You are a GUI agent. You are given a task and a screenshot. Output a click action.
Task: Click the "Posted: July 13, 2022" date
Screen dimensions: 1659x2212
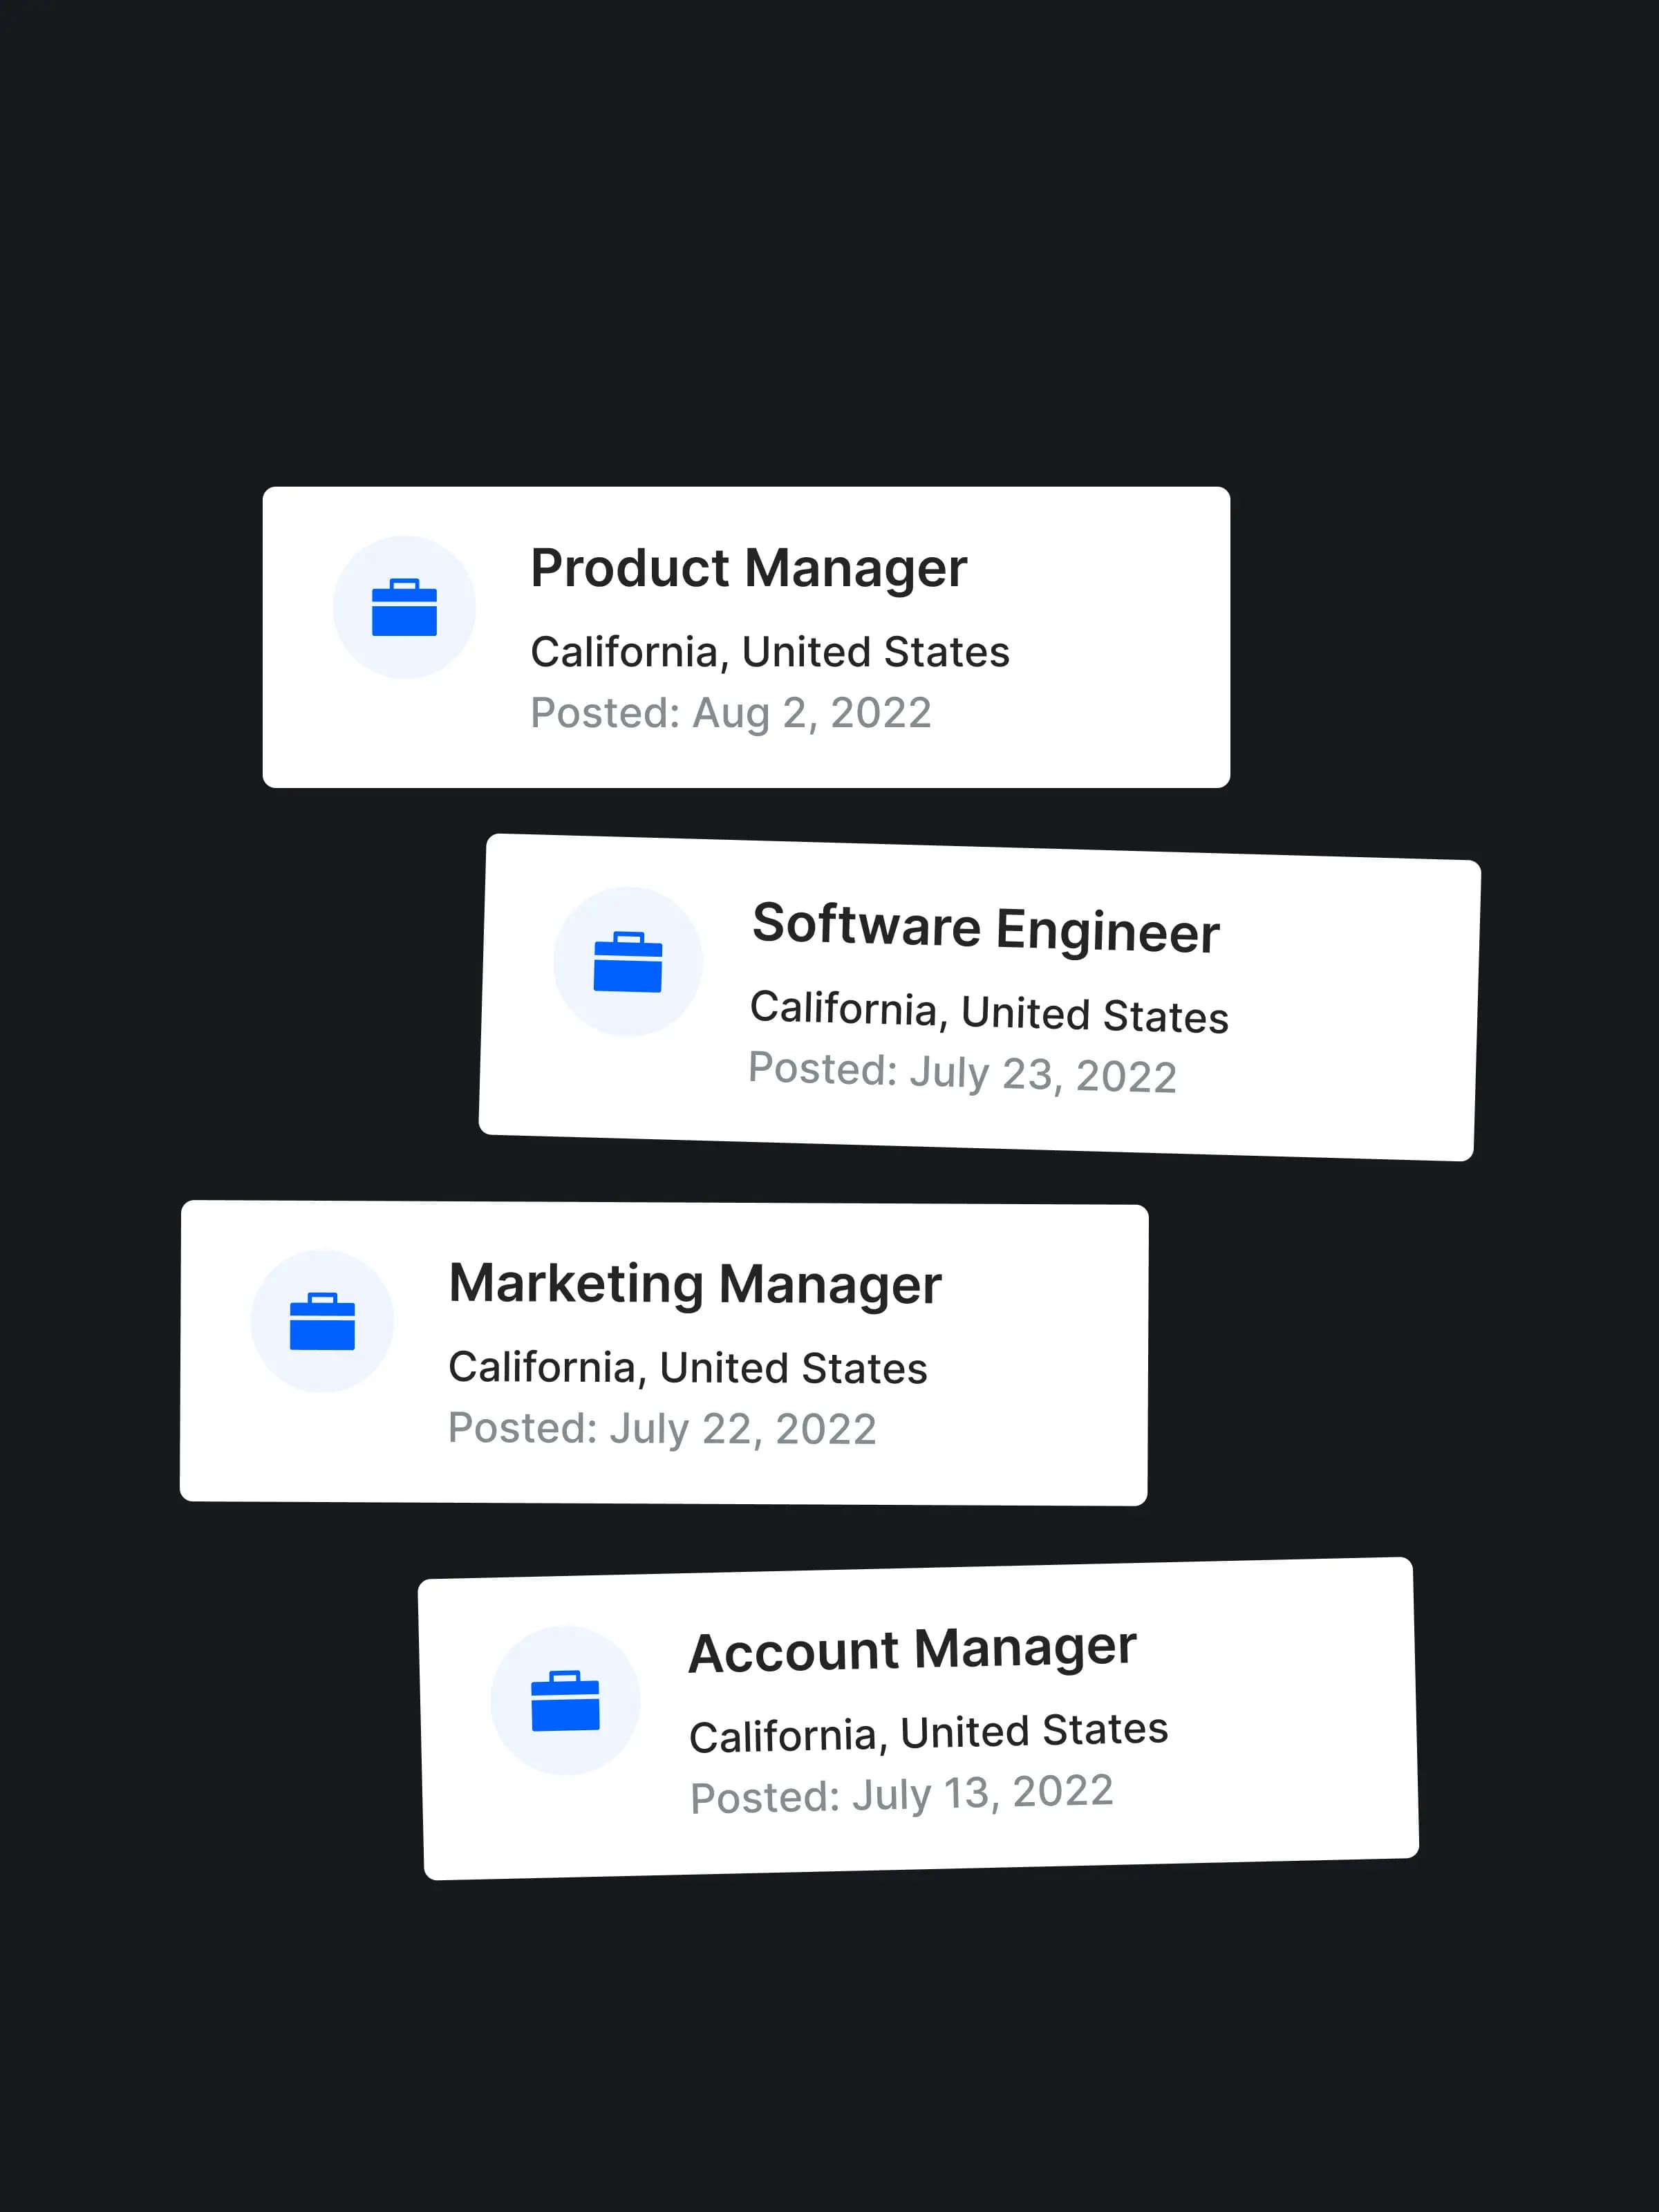pyautogui.click(x=901, y=1794)
